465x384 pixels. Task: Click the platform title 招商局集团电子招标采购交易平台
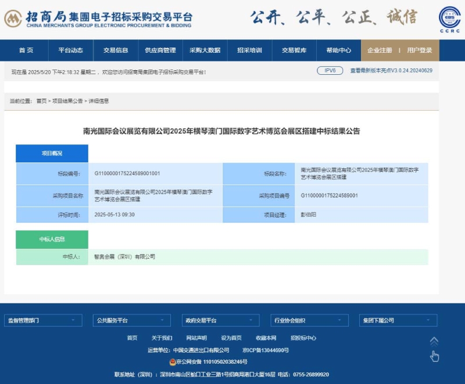pyautogui.click(x=109, y=17)
